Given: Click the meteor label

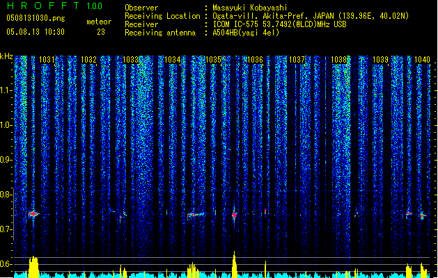Looking at the screenshot, I should tap(99, 22).
